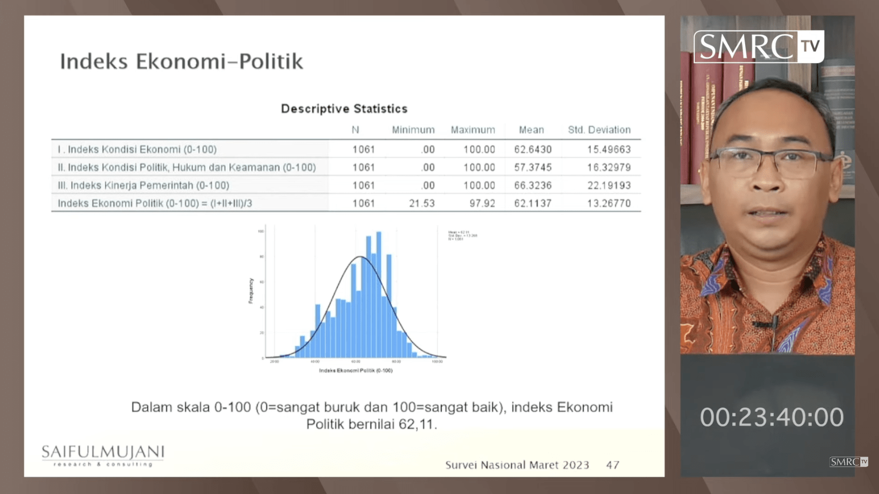Click the Survei Nasional Maret 2023 footer text

coord(517,465)
